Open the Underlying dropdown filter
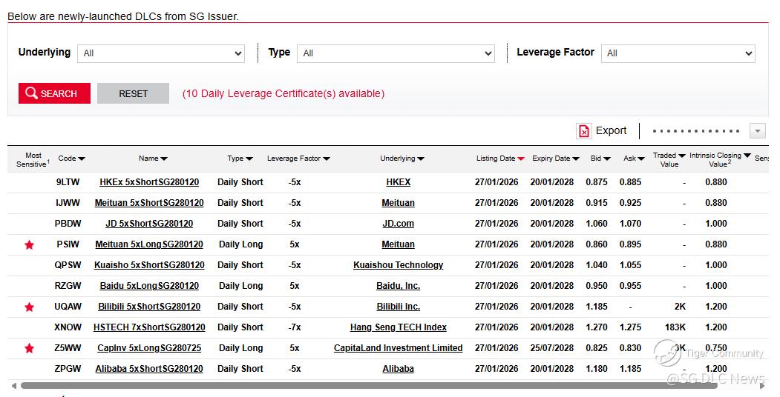The height and width of the screenshot is (397, 780). point(162,53)
